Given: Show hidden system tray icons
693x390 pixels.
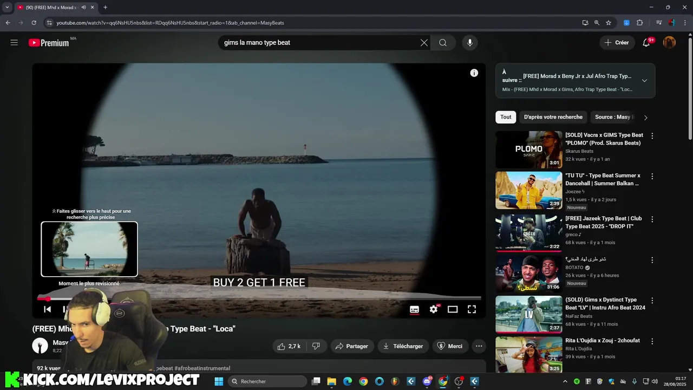Looking at the screenshot, I should coord(565,381).
